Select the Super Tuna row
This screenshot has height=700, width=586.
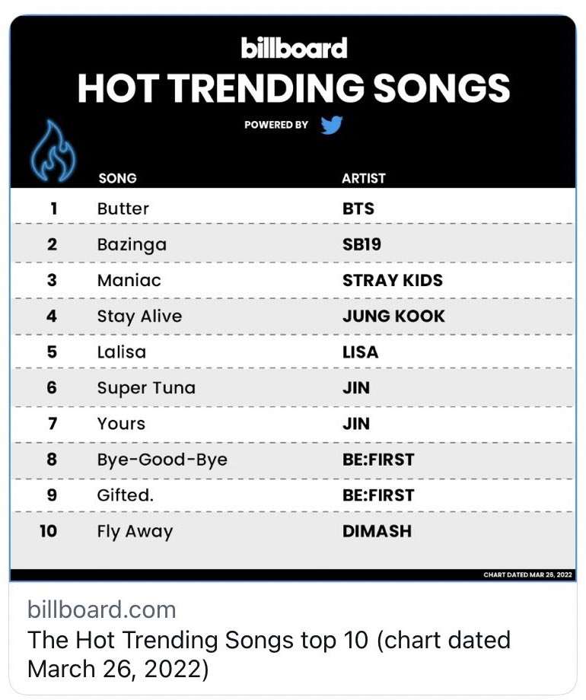pos(293,387)
